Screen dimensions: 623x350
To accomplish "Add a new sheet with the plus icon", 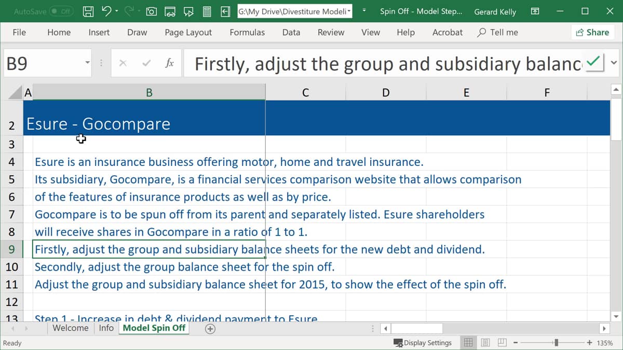I will pos(210,328).
